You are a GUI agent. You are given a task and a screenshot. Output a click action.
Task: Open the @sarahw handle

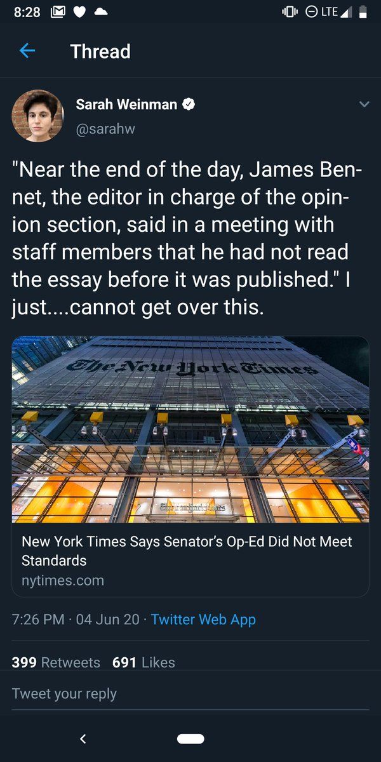105,129
